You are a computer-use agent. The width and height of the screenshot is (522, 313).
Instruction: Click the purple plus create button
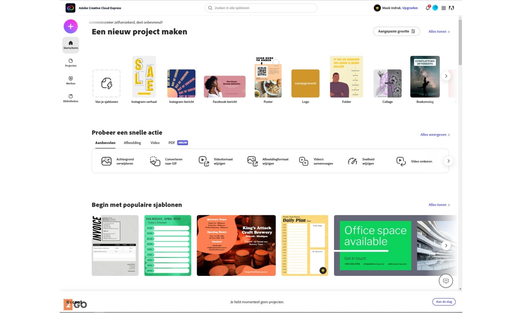coord(71,27)
